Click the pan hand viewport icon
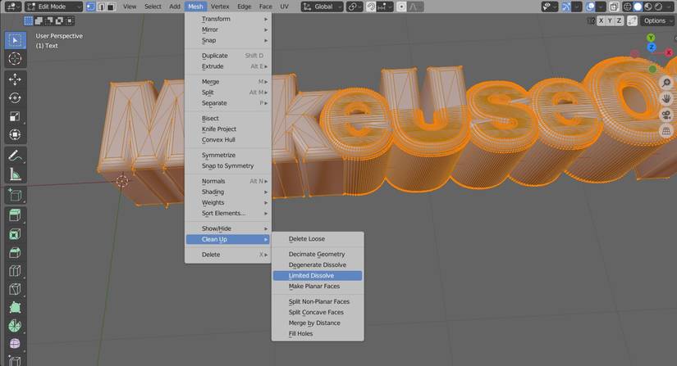The image size is (677, 366). pyautogui.click(x=666, y=99)
